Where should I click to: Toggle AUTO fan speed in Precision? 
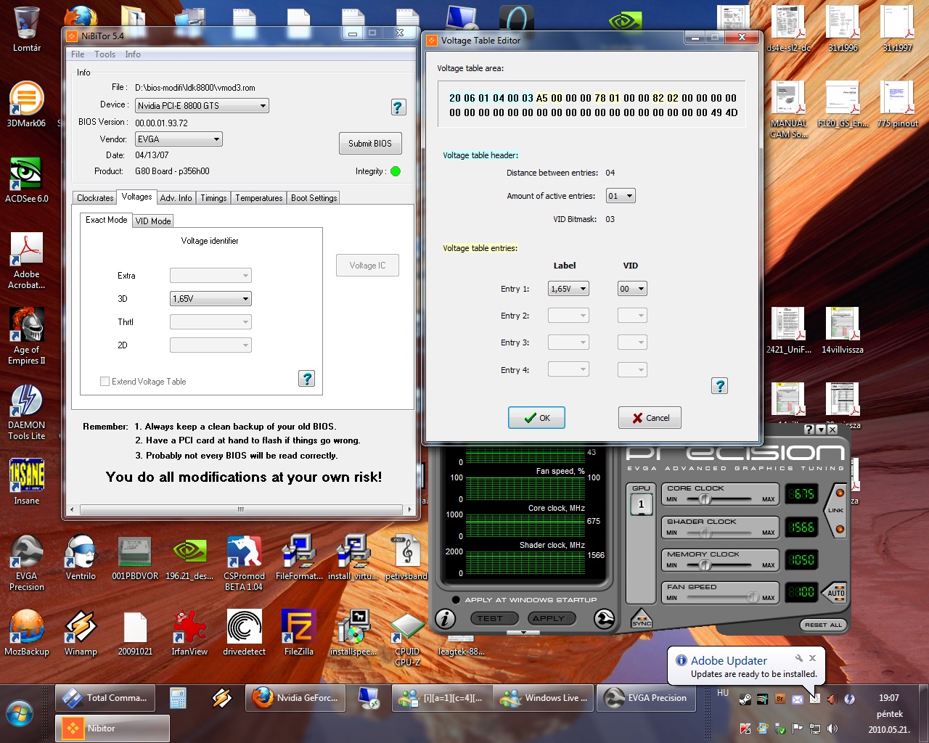tap(835, 592)
